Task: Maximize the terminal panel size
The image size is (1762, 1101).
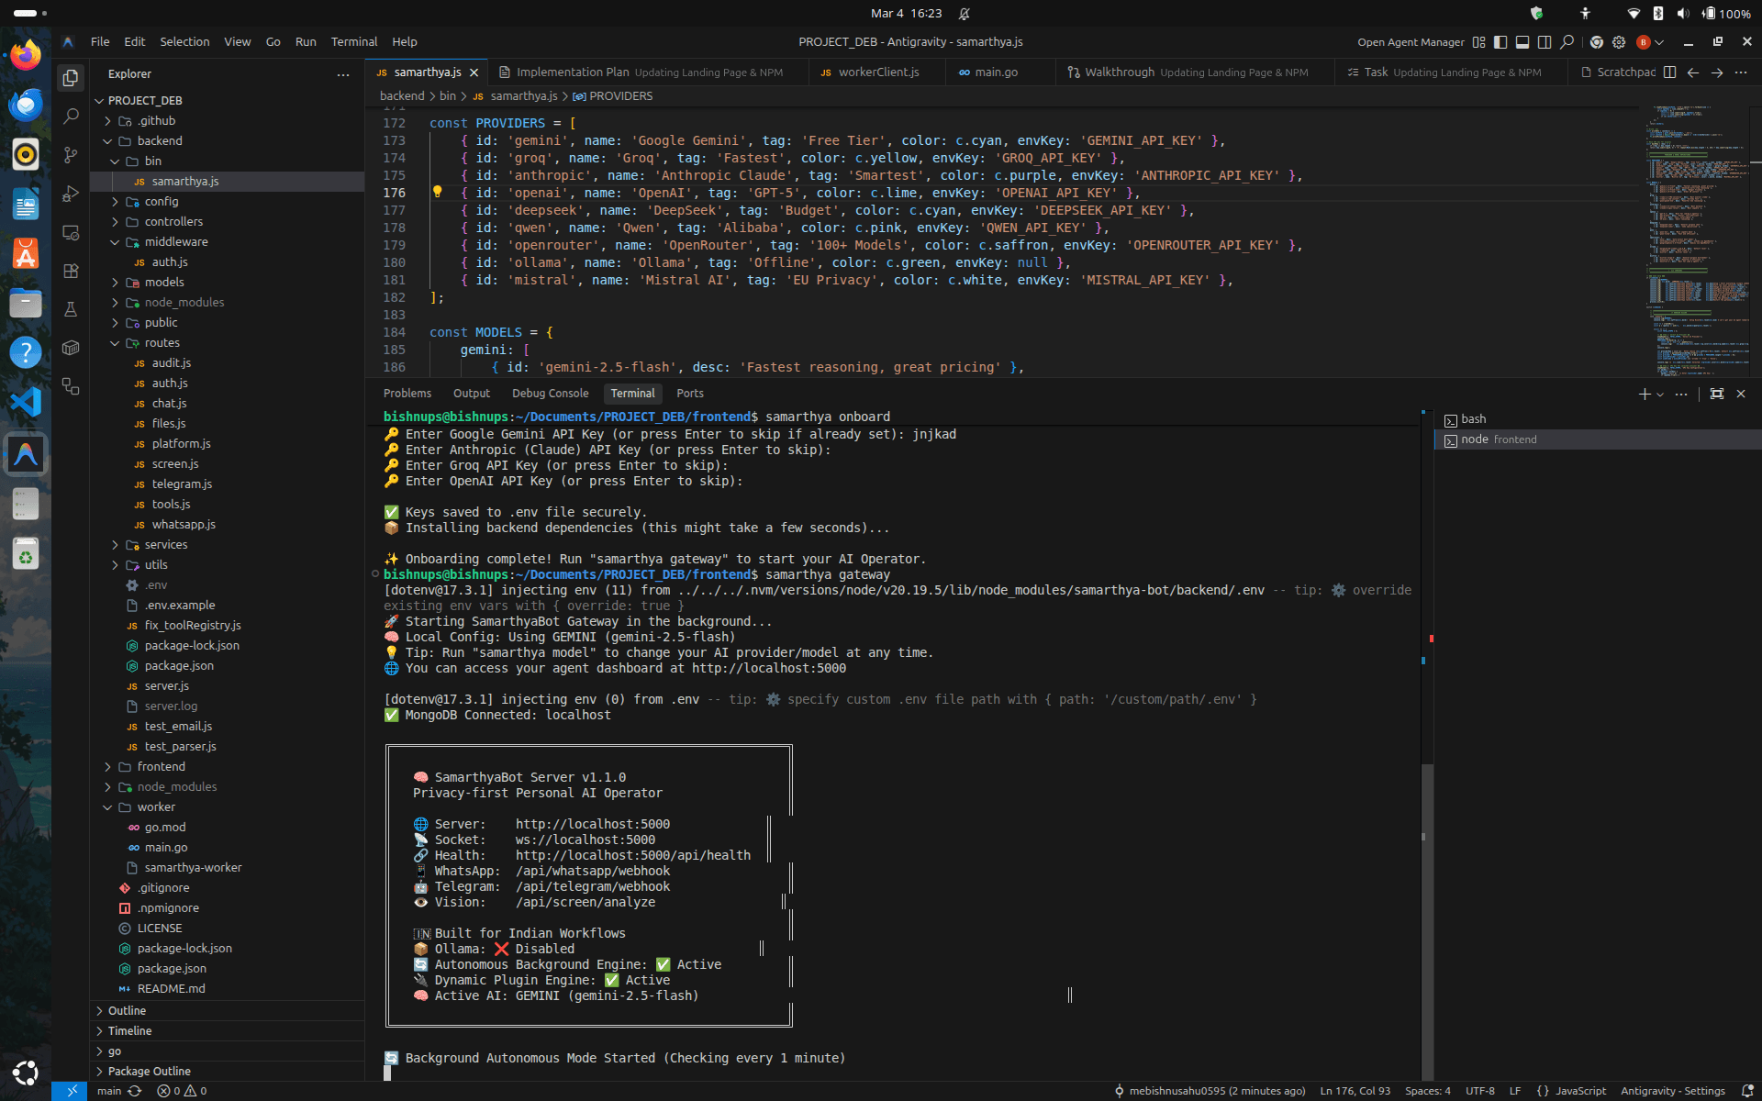Action: coord(1715,394)
